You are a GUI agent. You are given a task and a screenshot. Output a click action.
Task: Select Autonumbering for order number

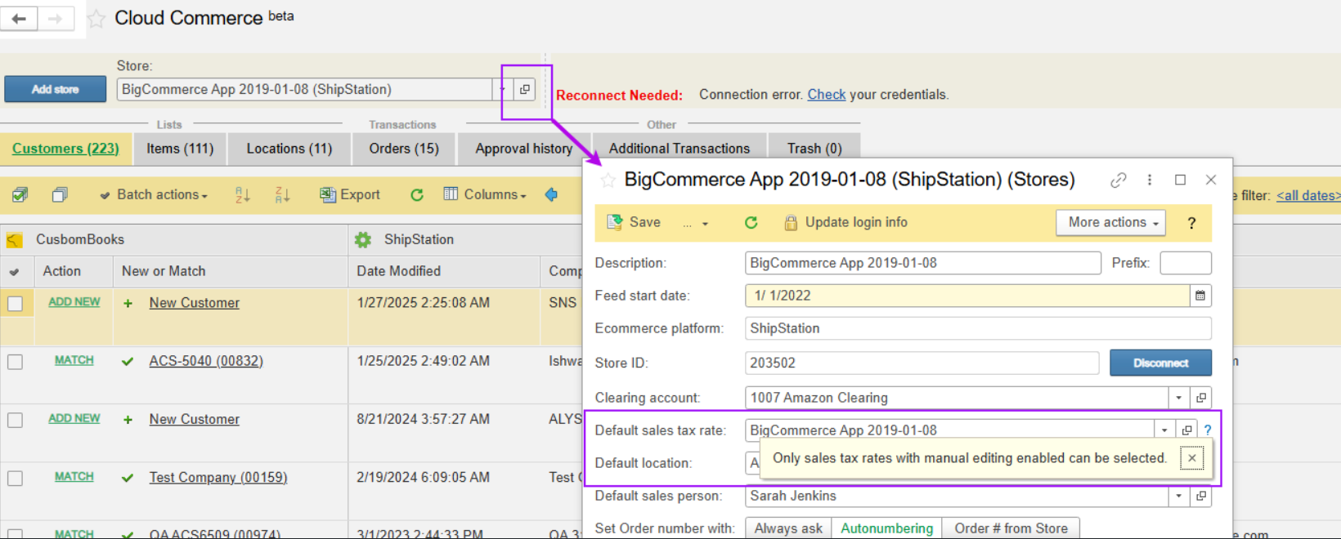tap(886, 528)
